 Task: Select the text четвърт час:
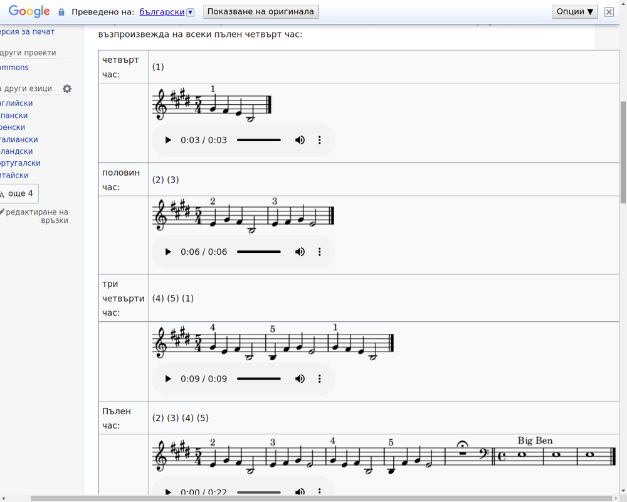click(x=120, y=67)
